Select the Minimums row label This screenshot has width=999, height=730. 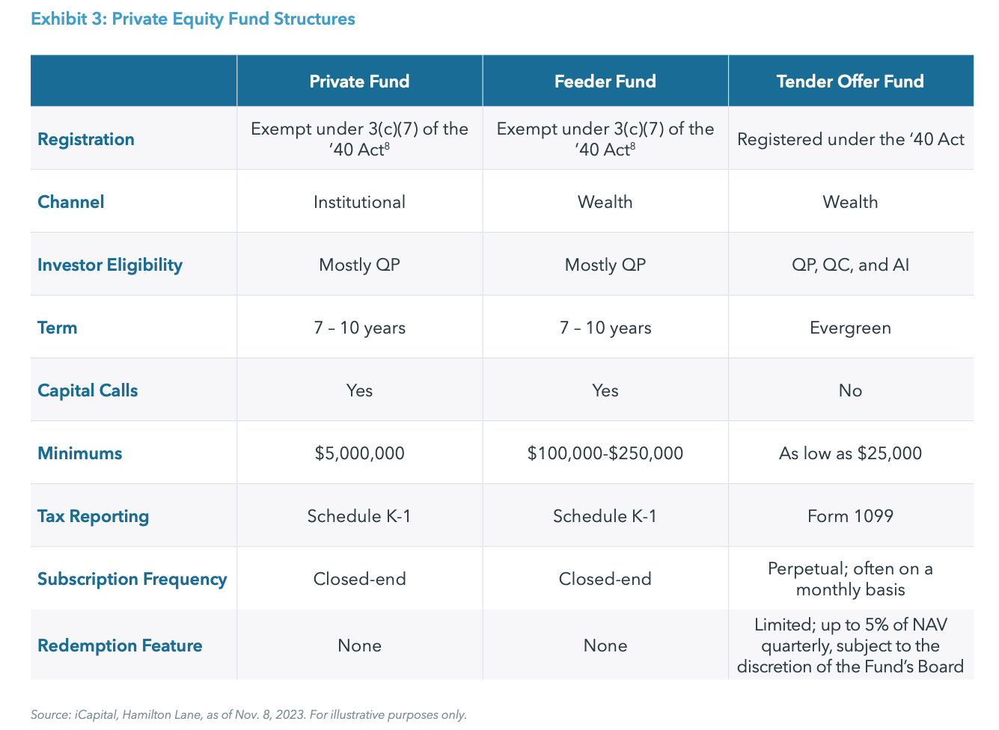(x=80, y=453)
